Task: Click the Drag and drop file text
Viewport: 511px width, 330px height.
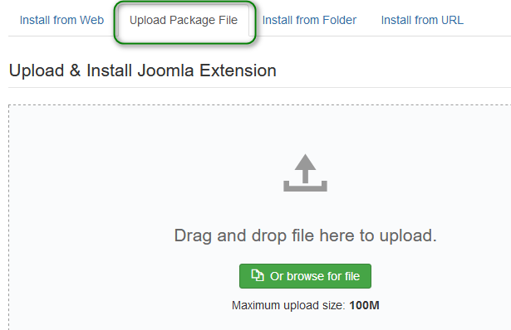Action: 305,235
